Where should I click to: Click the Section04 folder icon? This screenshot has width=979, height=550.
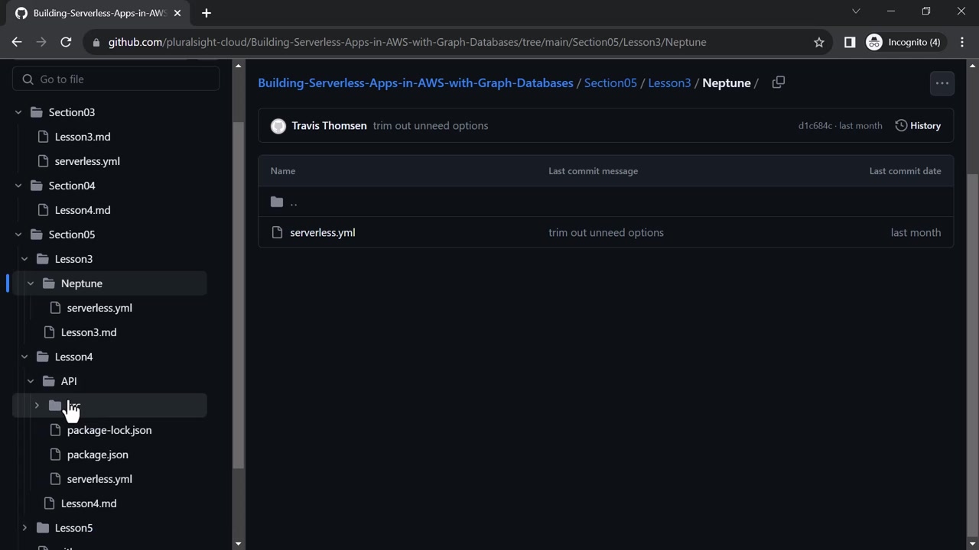click(36, 186)
